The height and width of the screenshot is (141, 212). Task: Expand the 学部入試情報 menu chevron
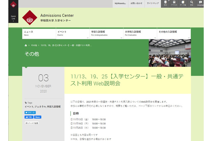121,38
